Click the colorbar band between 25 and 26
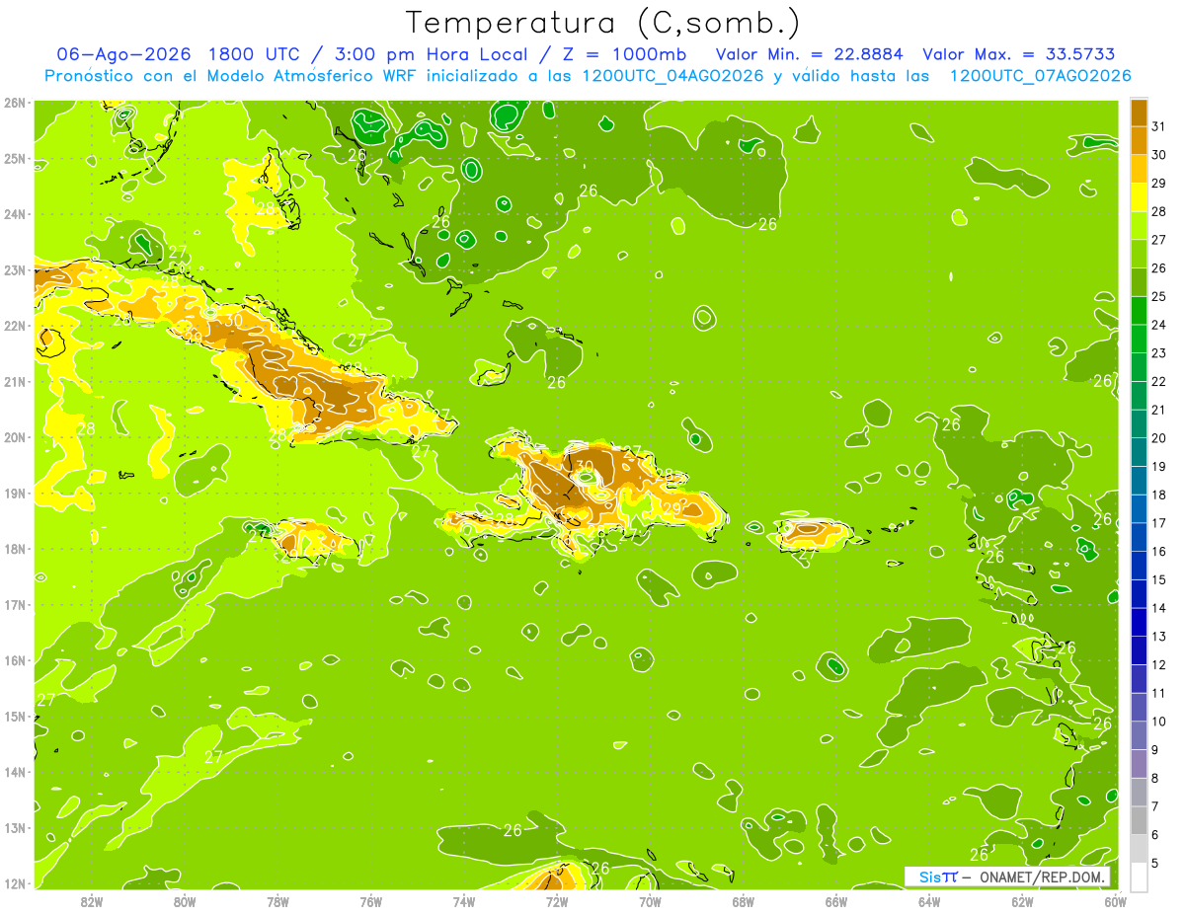Screen dimensions: 1185x915 pyautogui.click(x=1139, y=282)
